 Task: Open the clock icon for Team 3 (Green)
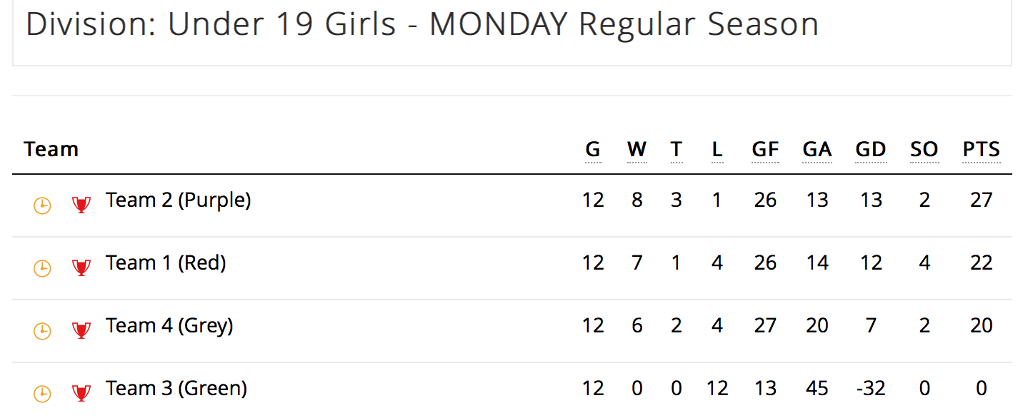point(43,394)
